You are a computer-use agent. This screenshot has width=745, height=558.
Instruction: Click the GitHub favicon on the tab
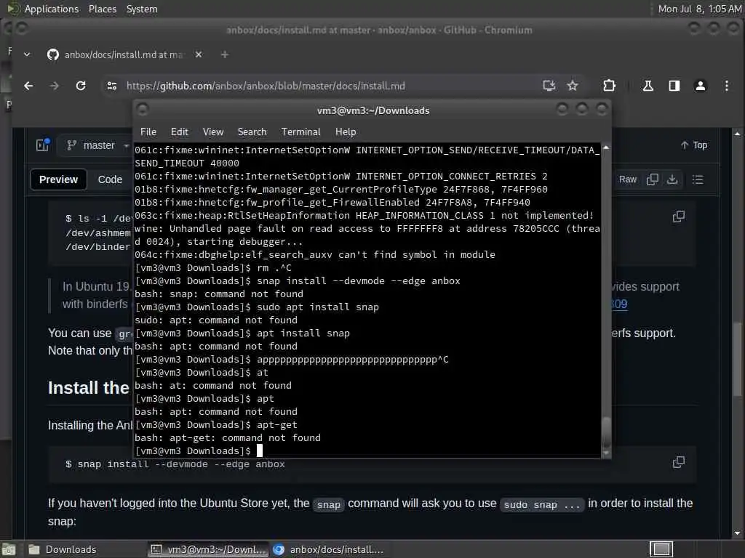tap(52, 54)
